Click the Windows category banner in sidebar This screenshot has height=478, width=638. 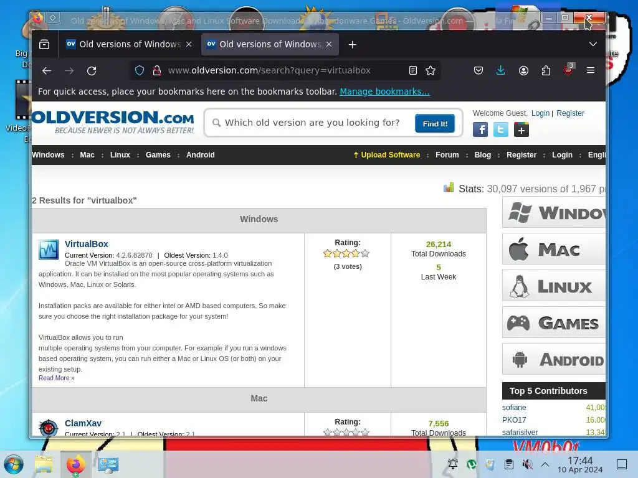[x=554, y=212]
